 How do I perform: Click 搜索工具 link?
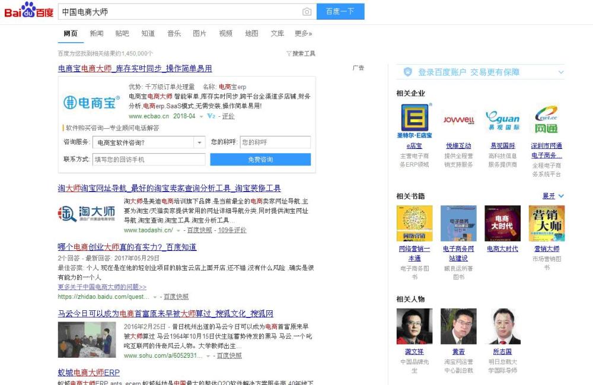point(304,53)
